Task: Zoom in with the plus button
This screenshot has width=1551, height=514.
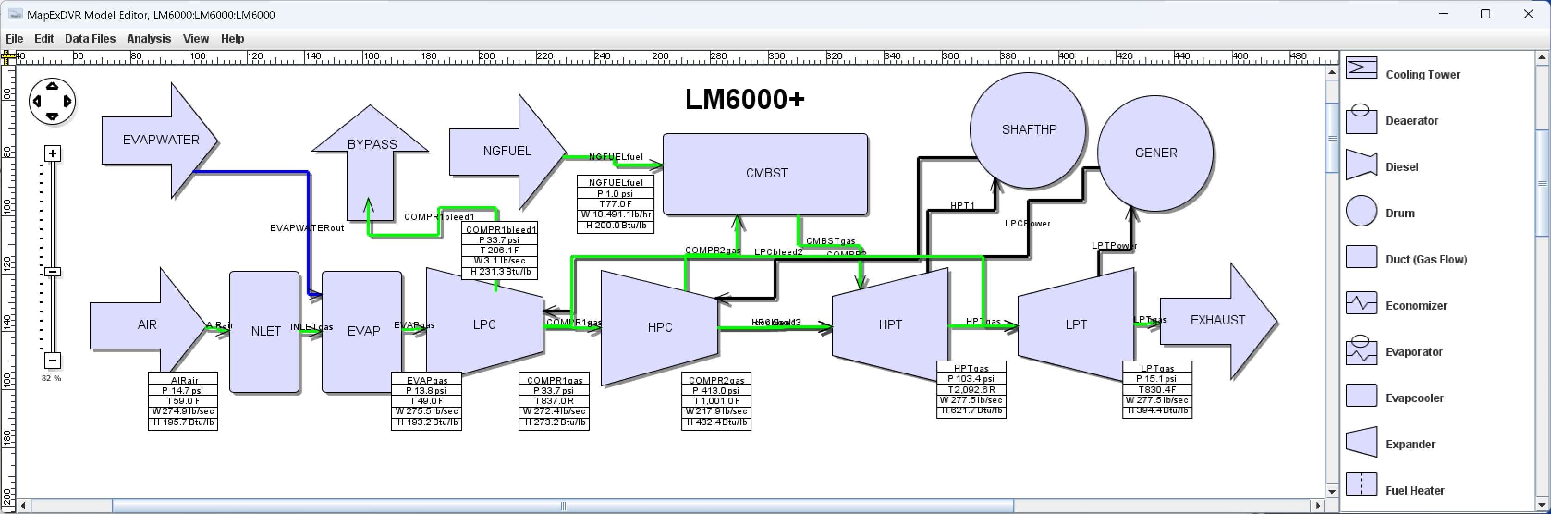Action: coord(53,153)
